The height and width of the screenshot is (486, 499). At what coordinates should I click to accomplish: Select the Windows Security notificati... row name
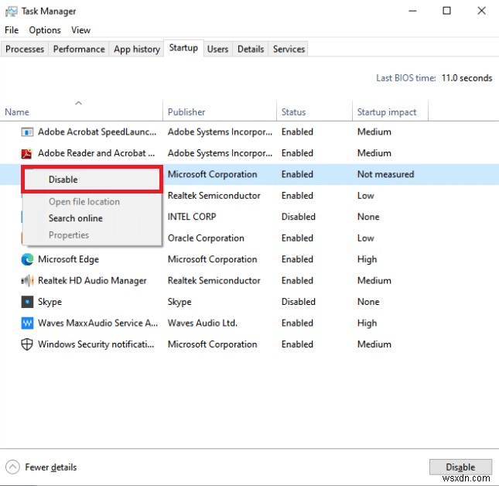click(x=96, y=344)
